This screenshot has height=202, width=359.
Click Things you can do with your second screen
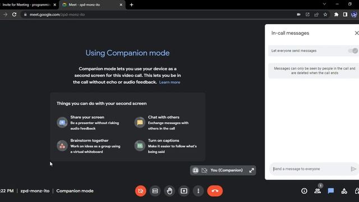click(x=102, y=103)
